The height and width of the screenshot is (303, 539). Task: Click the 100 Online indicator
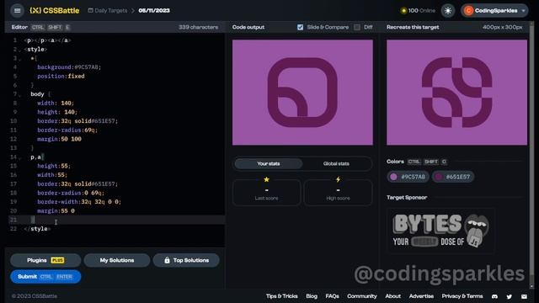(x=418, y=11)
